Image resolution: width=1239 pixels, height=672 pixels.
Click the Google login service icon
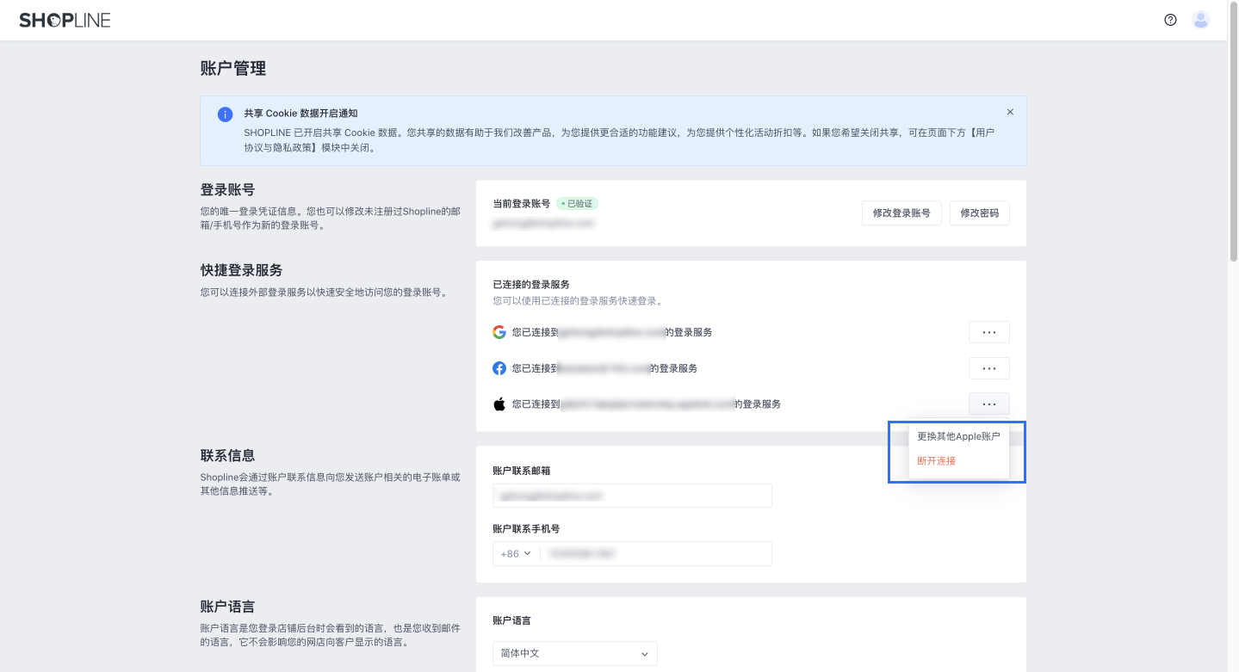pyautogui.click(x=499, y=331)
